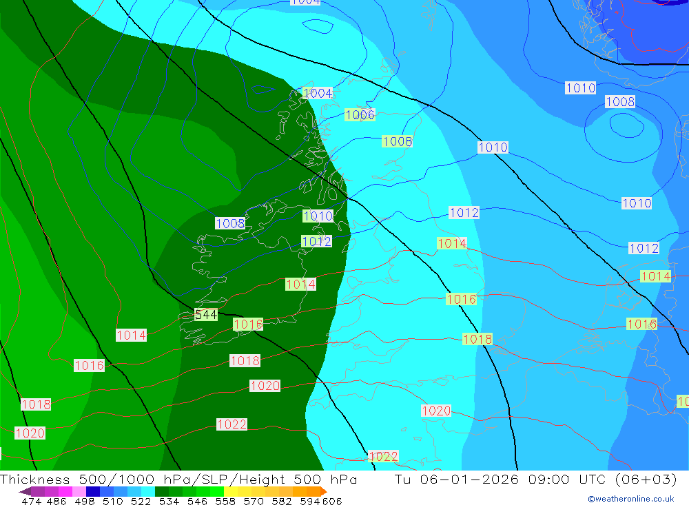Click the red 1022 label on white background
689x505 pixels.
[232, 424]
